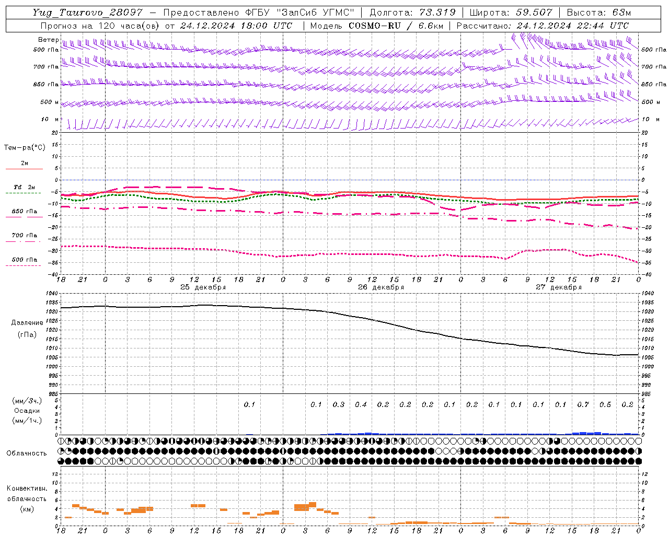Click the provider text ФГБУ "ЗапСиб УГМС"
669x535 pixels.
300,13
